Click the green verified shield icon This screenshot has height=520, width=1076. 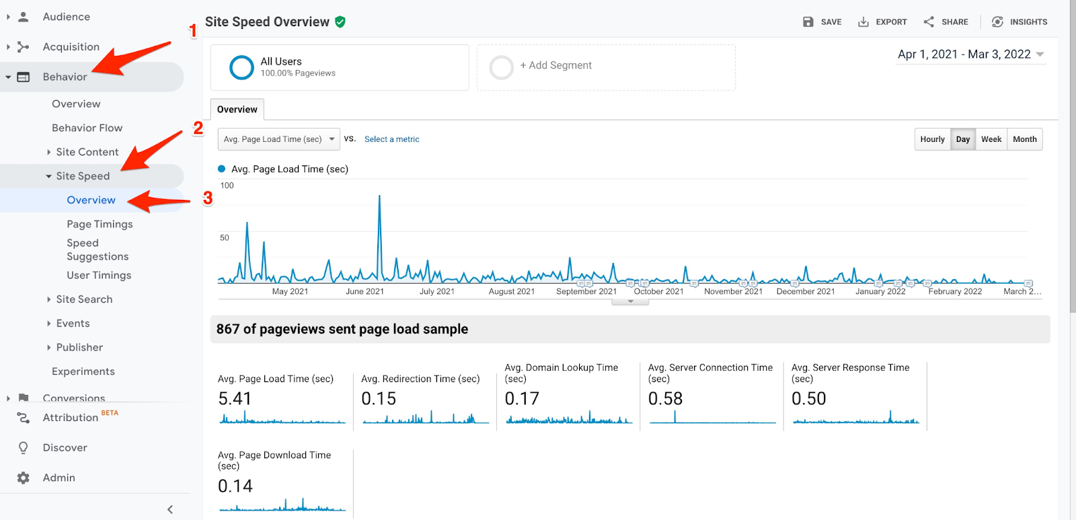point(340,22)
